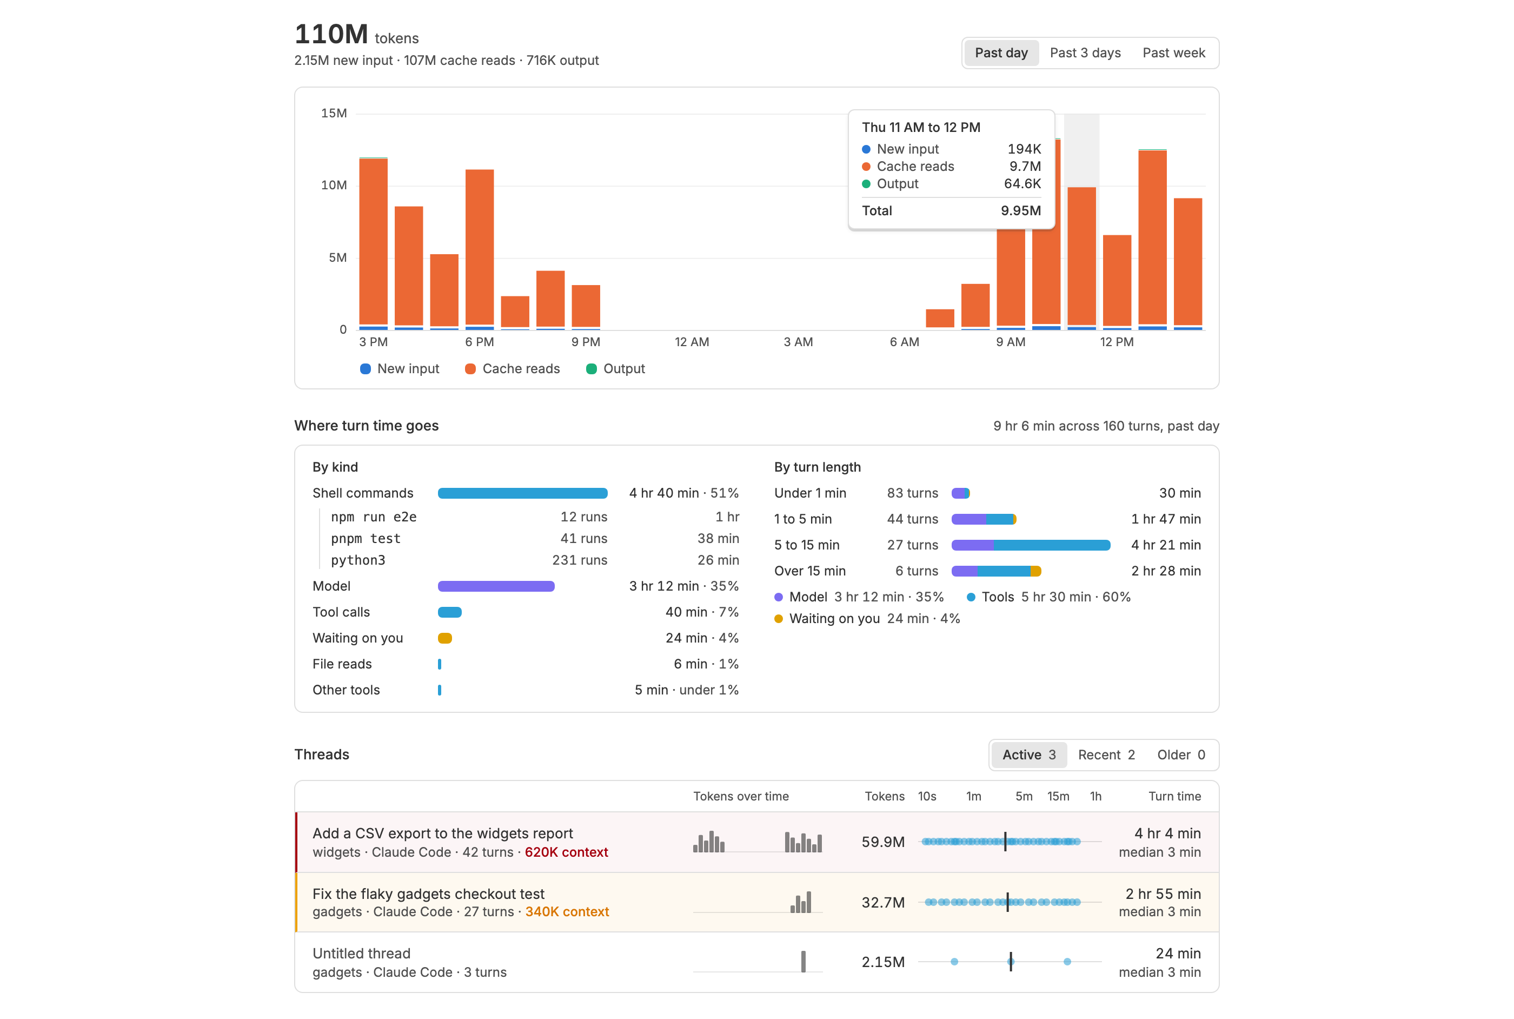1514x1019 pixels.
Task: Click Model 3 hr 12 min legend item
Action: 859,597
